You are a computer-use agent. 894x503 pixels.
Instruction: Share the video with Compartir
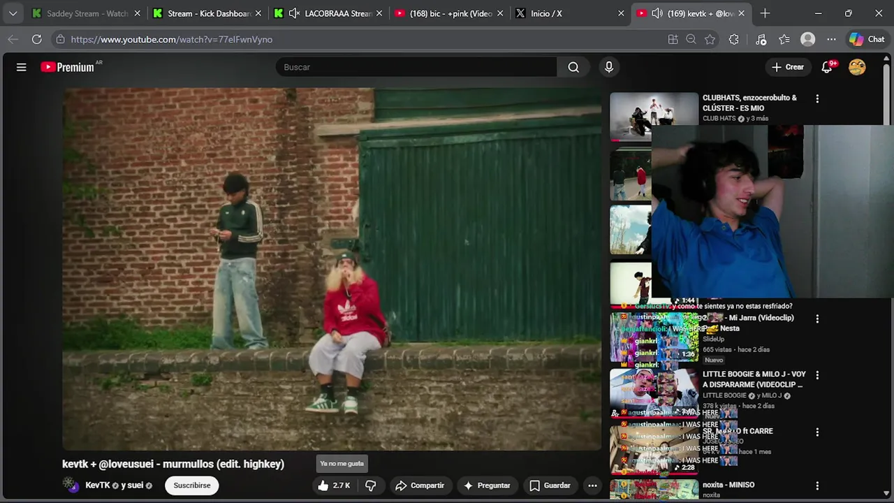pyautogui.click(x=419, y=486)
